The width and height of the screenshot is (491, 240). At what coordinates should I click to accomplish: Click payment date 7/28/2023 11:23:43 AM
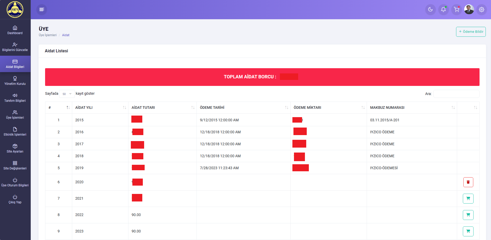click(x=219, y=168)
